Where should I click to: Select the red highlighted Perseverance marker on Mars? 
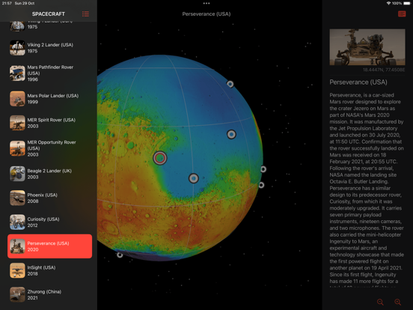pyautogui.click(x=160, y=158)
